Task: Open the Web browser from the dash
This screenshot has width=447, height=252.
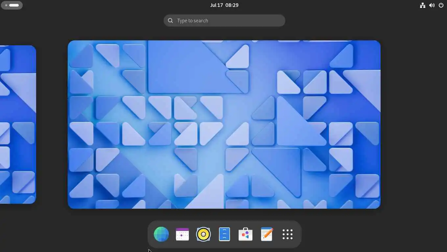Action: 161,234
